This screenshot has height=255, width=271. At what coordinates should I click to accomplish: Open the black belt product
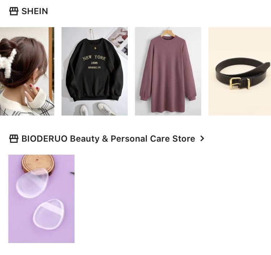[x=240, y=71]
